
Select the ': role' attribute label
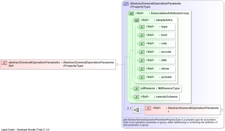tap(163, 43)
